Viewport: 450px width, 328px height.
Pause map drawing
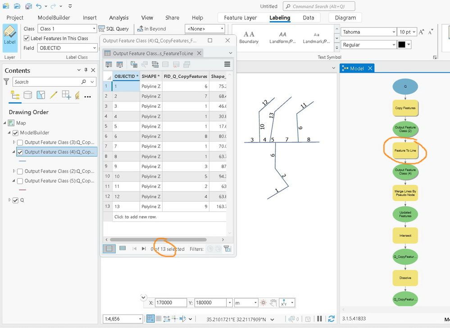coord(319,319)
